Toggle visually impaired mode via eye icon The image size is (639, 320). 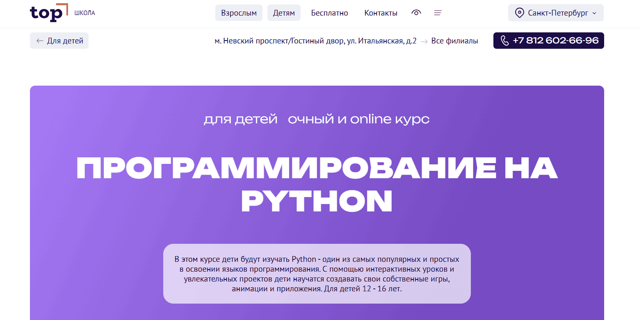coord(416,13)
